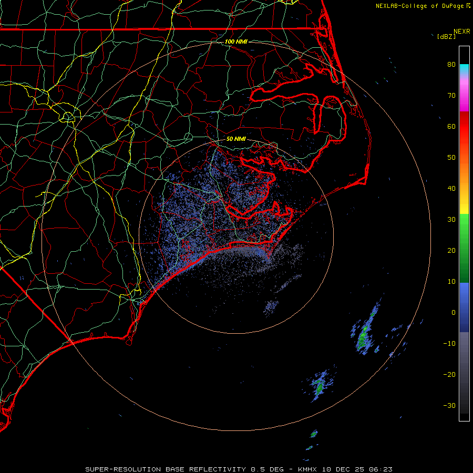Image resolution: width=473 pixels, height=473 pixels.
Task: Click the 50 NMI range ring label
Action: click(236, 139)
